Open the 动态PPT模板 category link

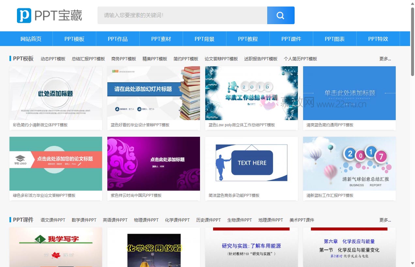point(53,59)
